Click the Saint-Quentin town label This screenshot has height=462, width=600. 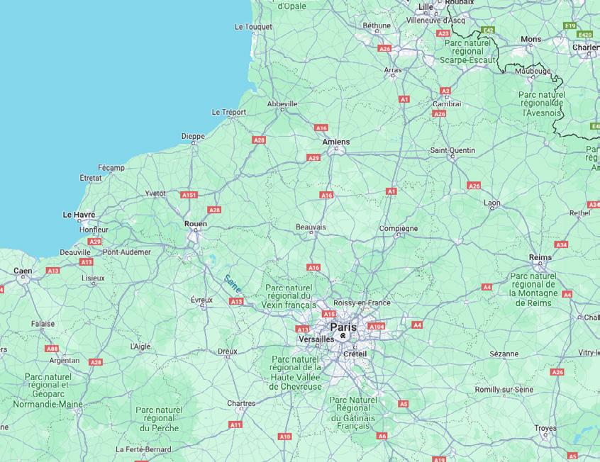coord(452,150)
